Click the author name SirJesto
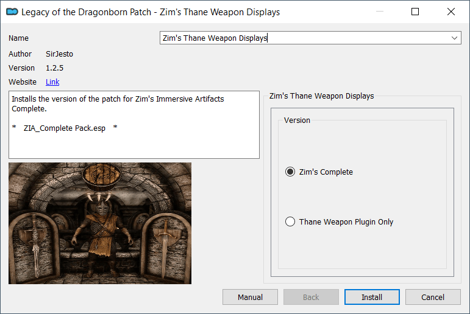This screenshot has width=470, height=314. (x=59, y=54)
